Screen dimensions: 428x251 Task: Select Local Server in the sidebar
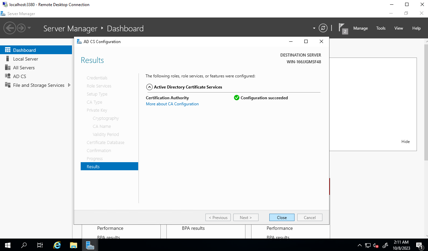click(26, 59)
